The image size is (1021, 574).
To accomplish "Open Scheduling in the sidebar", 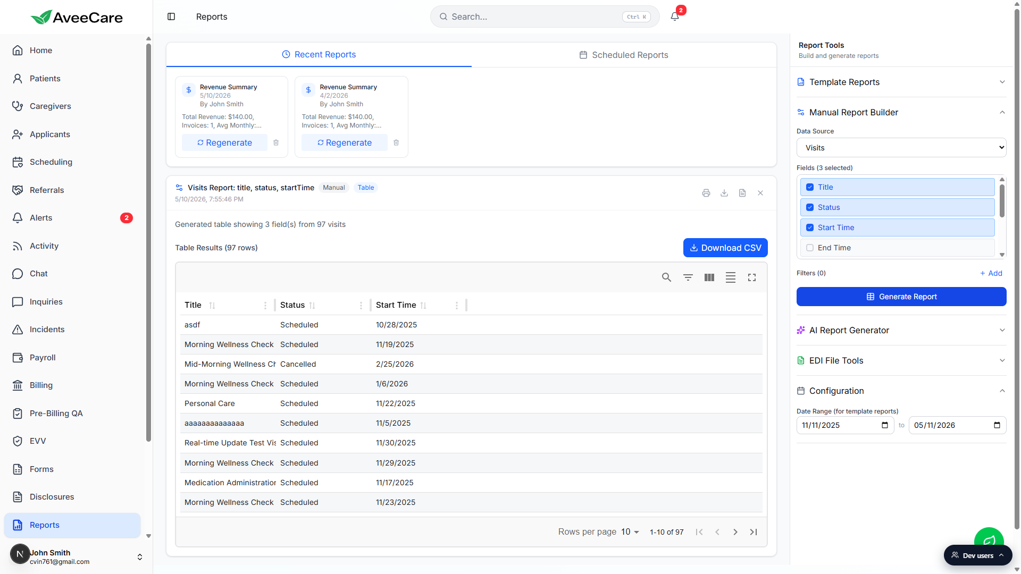I will point(72,162).
